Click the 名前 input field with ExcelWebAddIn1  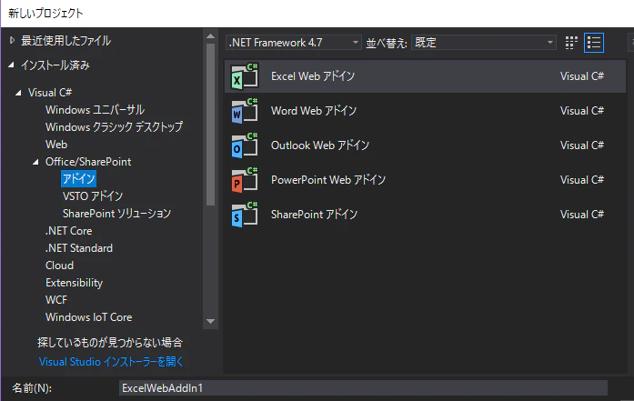pos(363,388)
